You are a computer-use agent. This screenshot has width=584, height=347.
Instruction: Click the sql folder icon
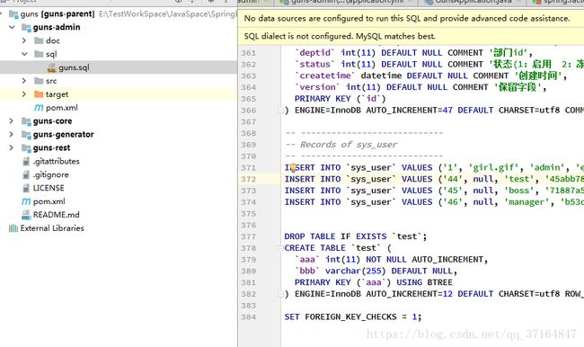click(39, 54)
